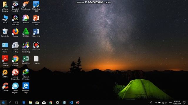Open the clock showing 4:24 PM

coord(177,102)
